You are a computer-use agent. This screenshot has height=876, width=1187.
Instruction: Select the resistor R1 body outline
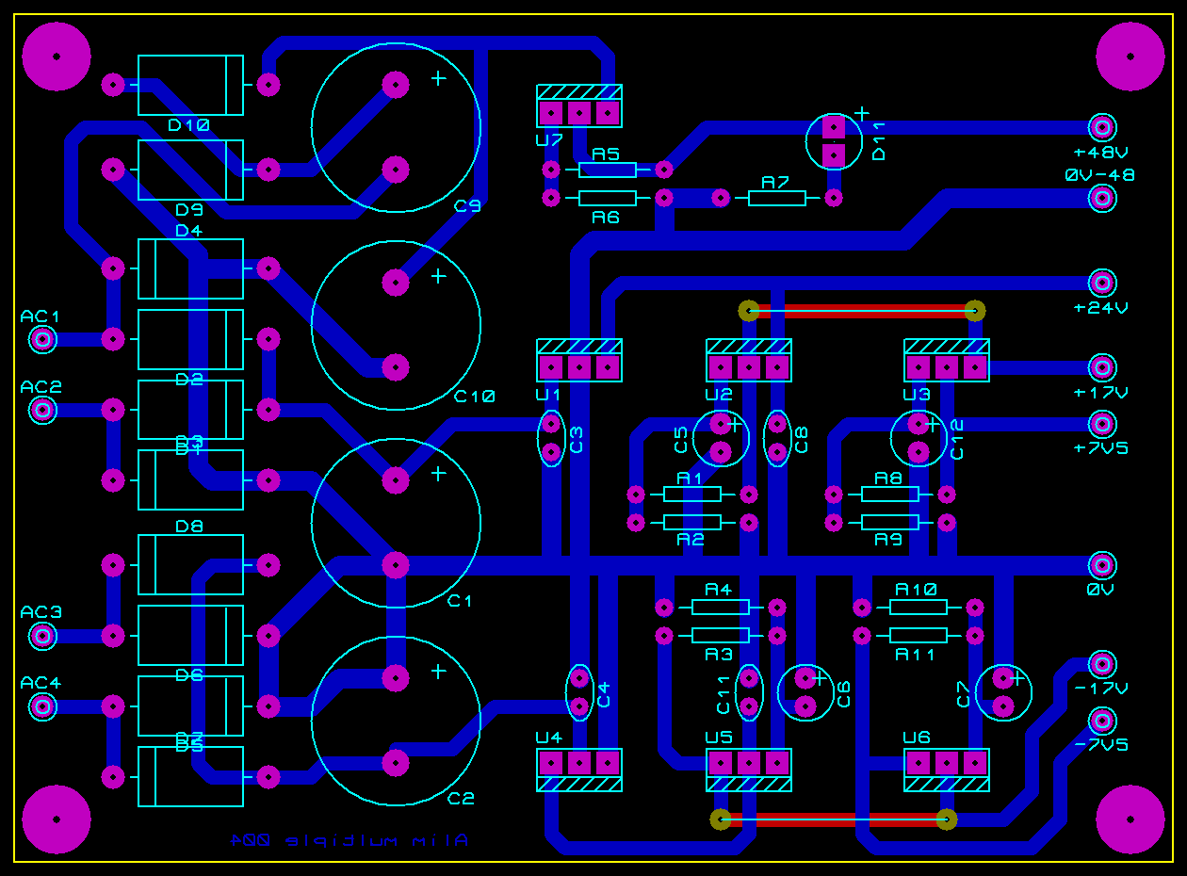(x=692, y=494)
